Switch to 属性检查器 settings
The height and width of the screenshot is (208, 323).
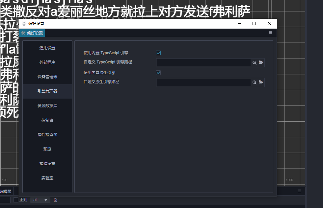47,135
